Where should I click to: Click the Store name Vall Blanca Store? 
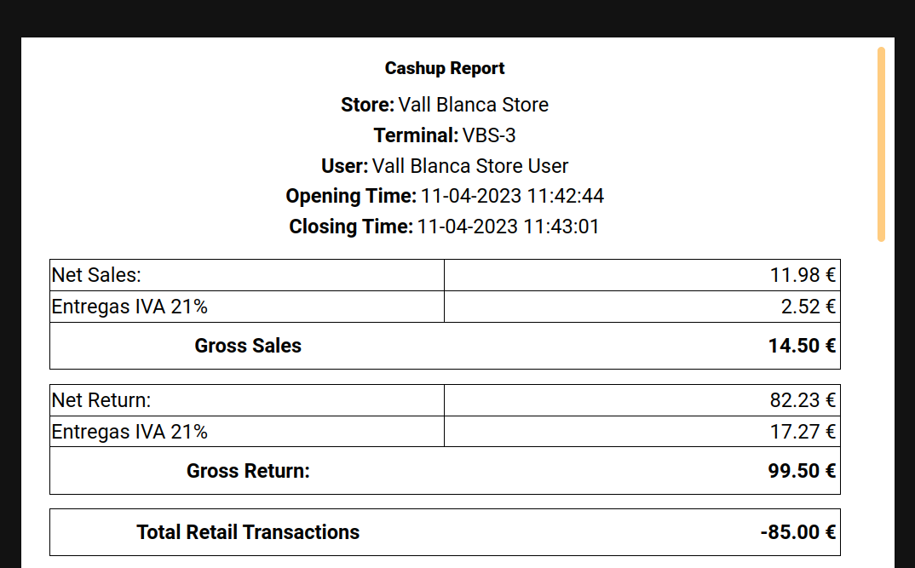point(473,105)
